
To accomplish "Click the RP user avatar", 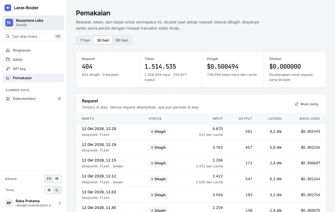I will 9,203.
